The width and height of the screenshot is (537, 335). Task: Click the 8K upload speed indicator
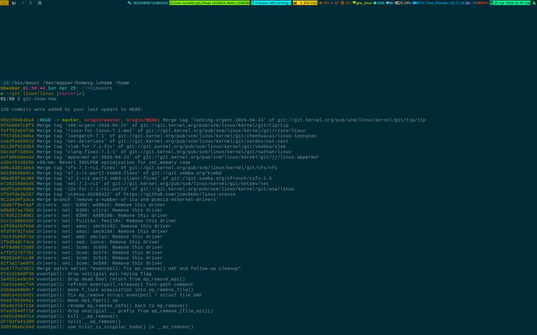pos(389,3)
